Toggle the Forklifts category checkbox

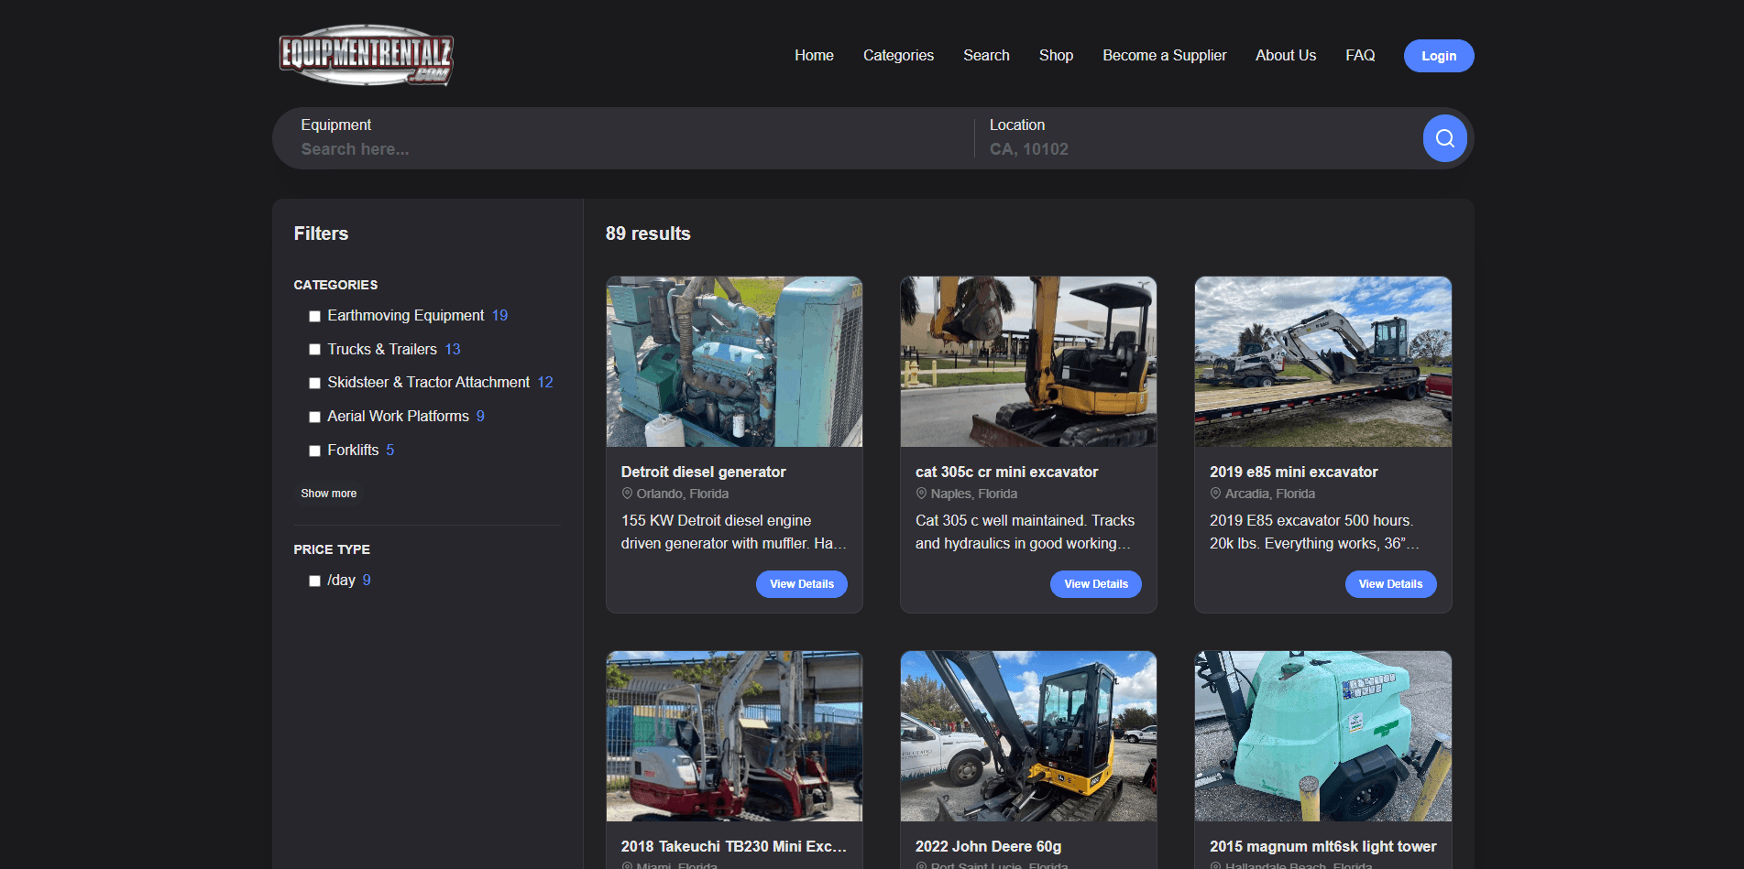(x=314, y=451)
